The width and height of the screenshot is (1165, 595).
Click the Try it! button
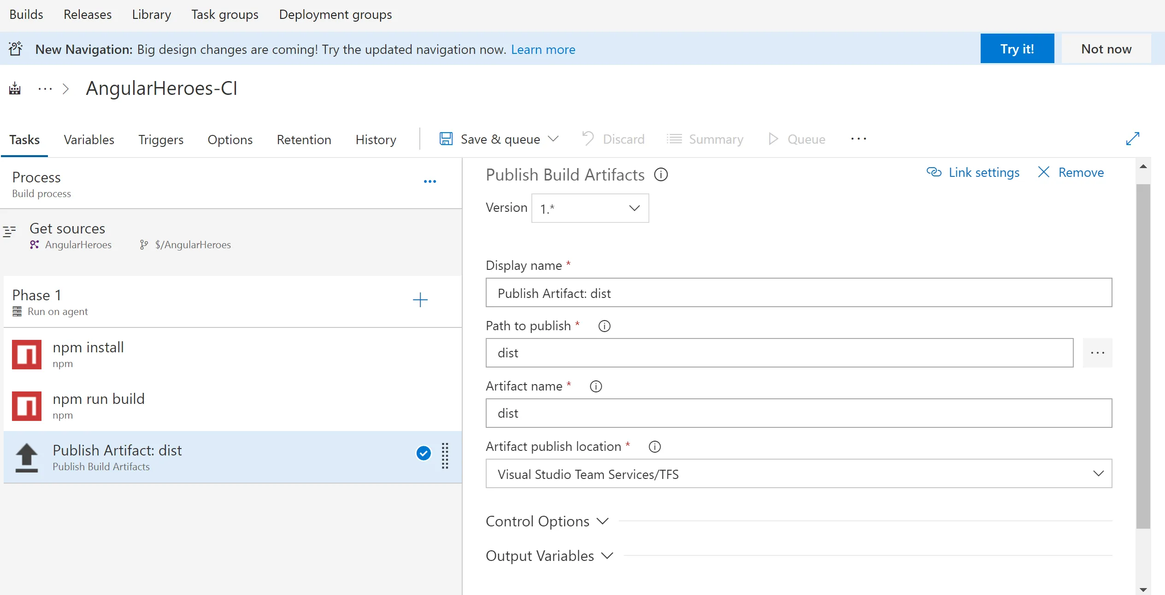(x=1017, y=49)
